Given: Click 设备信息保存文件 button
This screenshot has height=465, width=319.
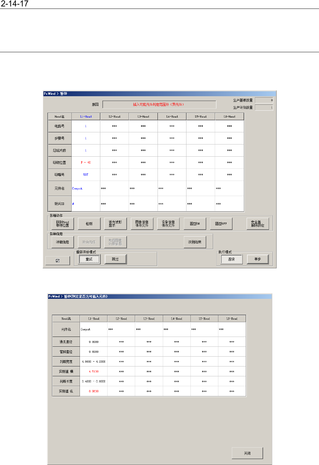Looking at the screenshot, I should click(x=168, y=224).
